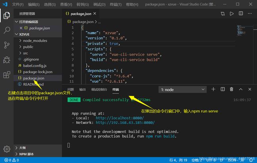Open the Source Control view
This screenshot has width=257, height=163.
[7, 45]
